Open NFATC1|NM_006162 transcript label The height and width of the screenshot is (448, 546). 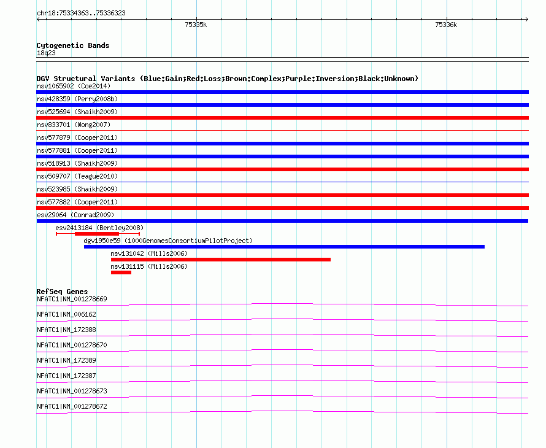(x=66, y=315)
